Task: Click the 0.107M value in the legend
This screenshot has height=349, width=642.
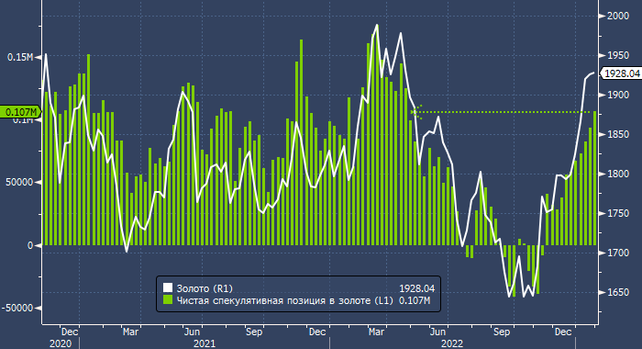Action: [415, 300]
